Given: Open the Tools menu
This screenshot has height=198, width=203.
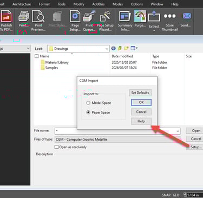Looking at the screenshot, I should pyautogui.click(x=62, y=4).
